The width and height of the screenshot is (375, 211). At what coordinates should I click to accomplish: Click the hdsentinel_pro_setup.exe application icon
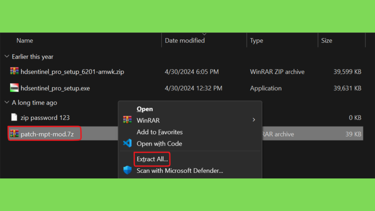[14, 88]
